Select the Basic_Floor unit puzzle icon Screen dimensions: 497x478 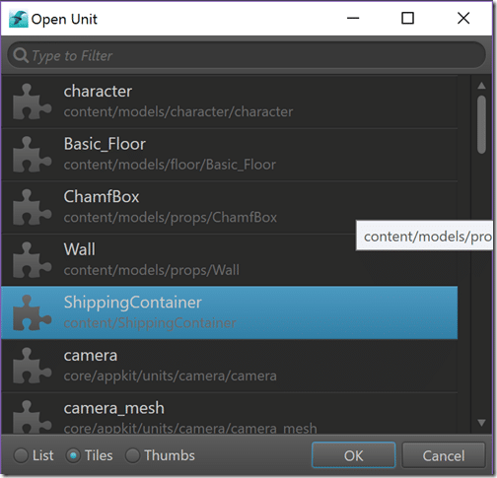pos(32,155)
